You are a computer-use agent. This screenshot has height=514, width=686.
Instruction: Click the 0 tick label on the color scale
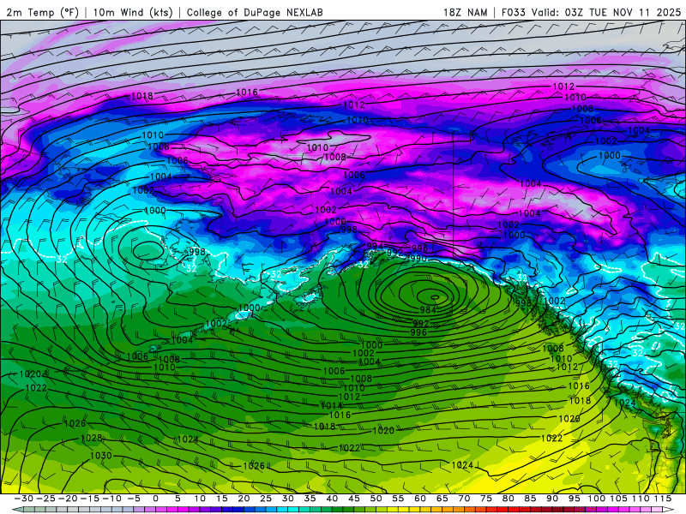click(155, 499)
